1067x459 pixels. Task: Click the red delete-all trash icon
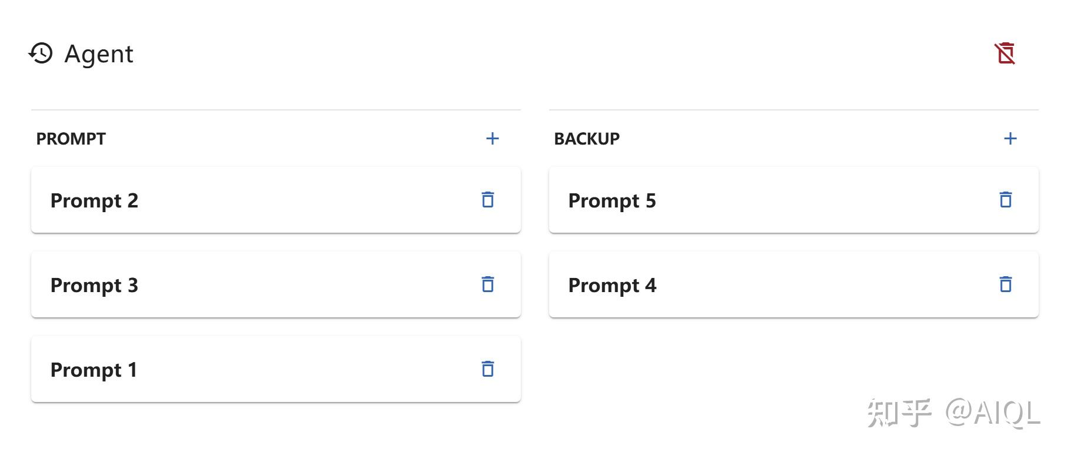click(x=1005, y=53)
